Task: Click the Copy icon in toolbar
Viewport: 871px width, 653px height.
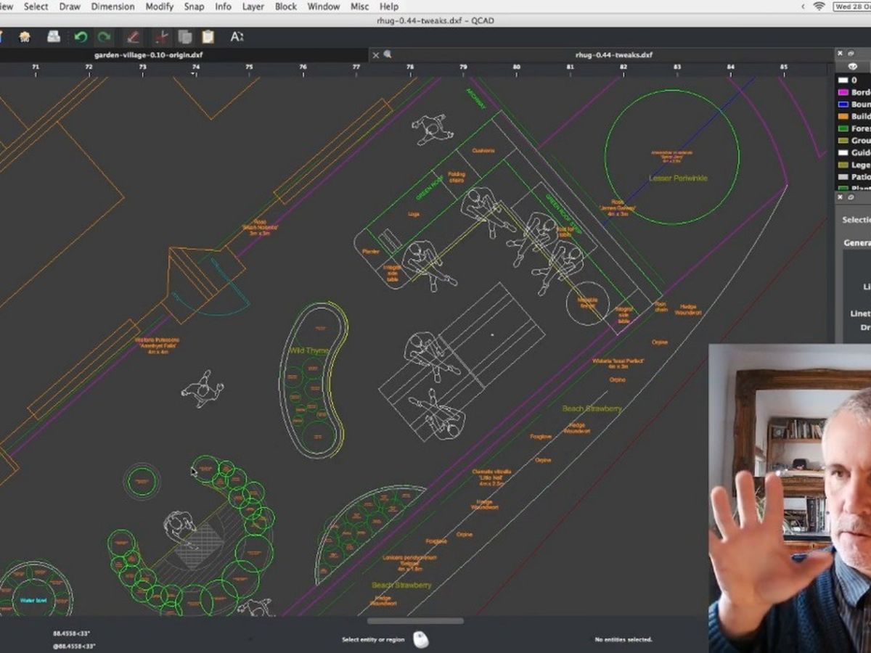Action: point(185,36)
